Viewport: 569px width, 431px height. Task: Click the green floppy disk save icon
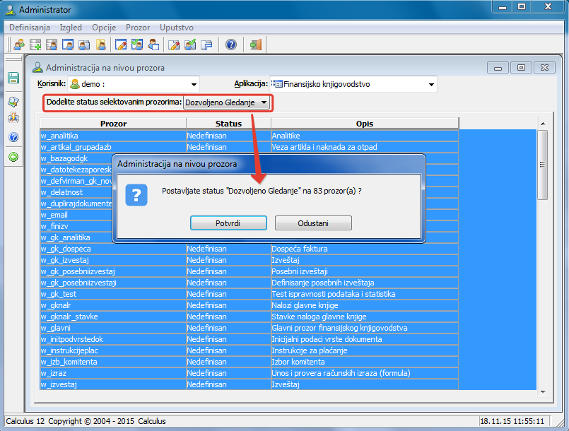13,78
